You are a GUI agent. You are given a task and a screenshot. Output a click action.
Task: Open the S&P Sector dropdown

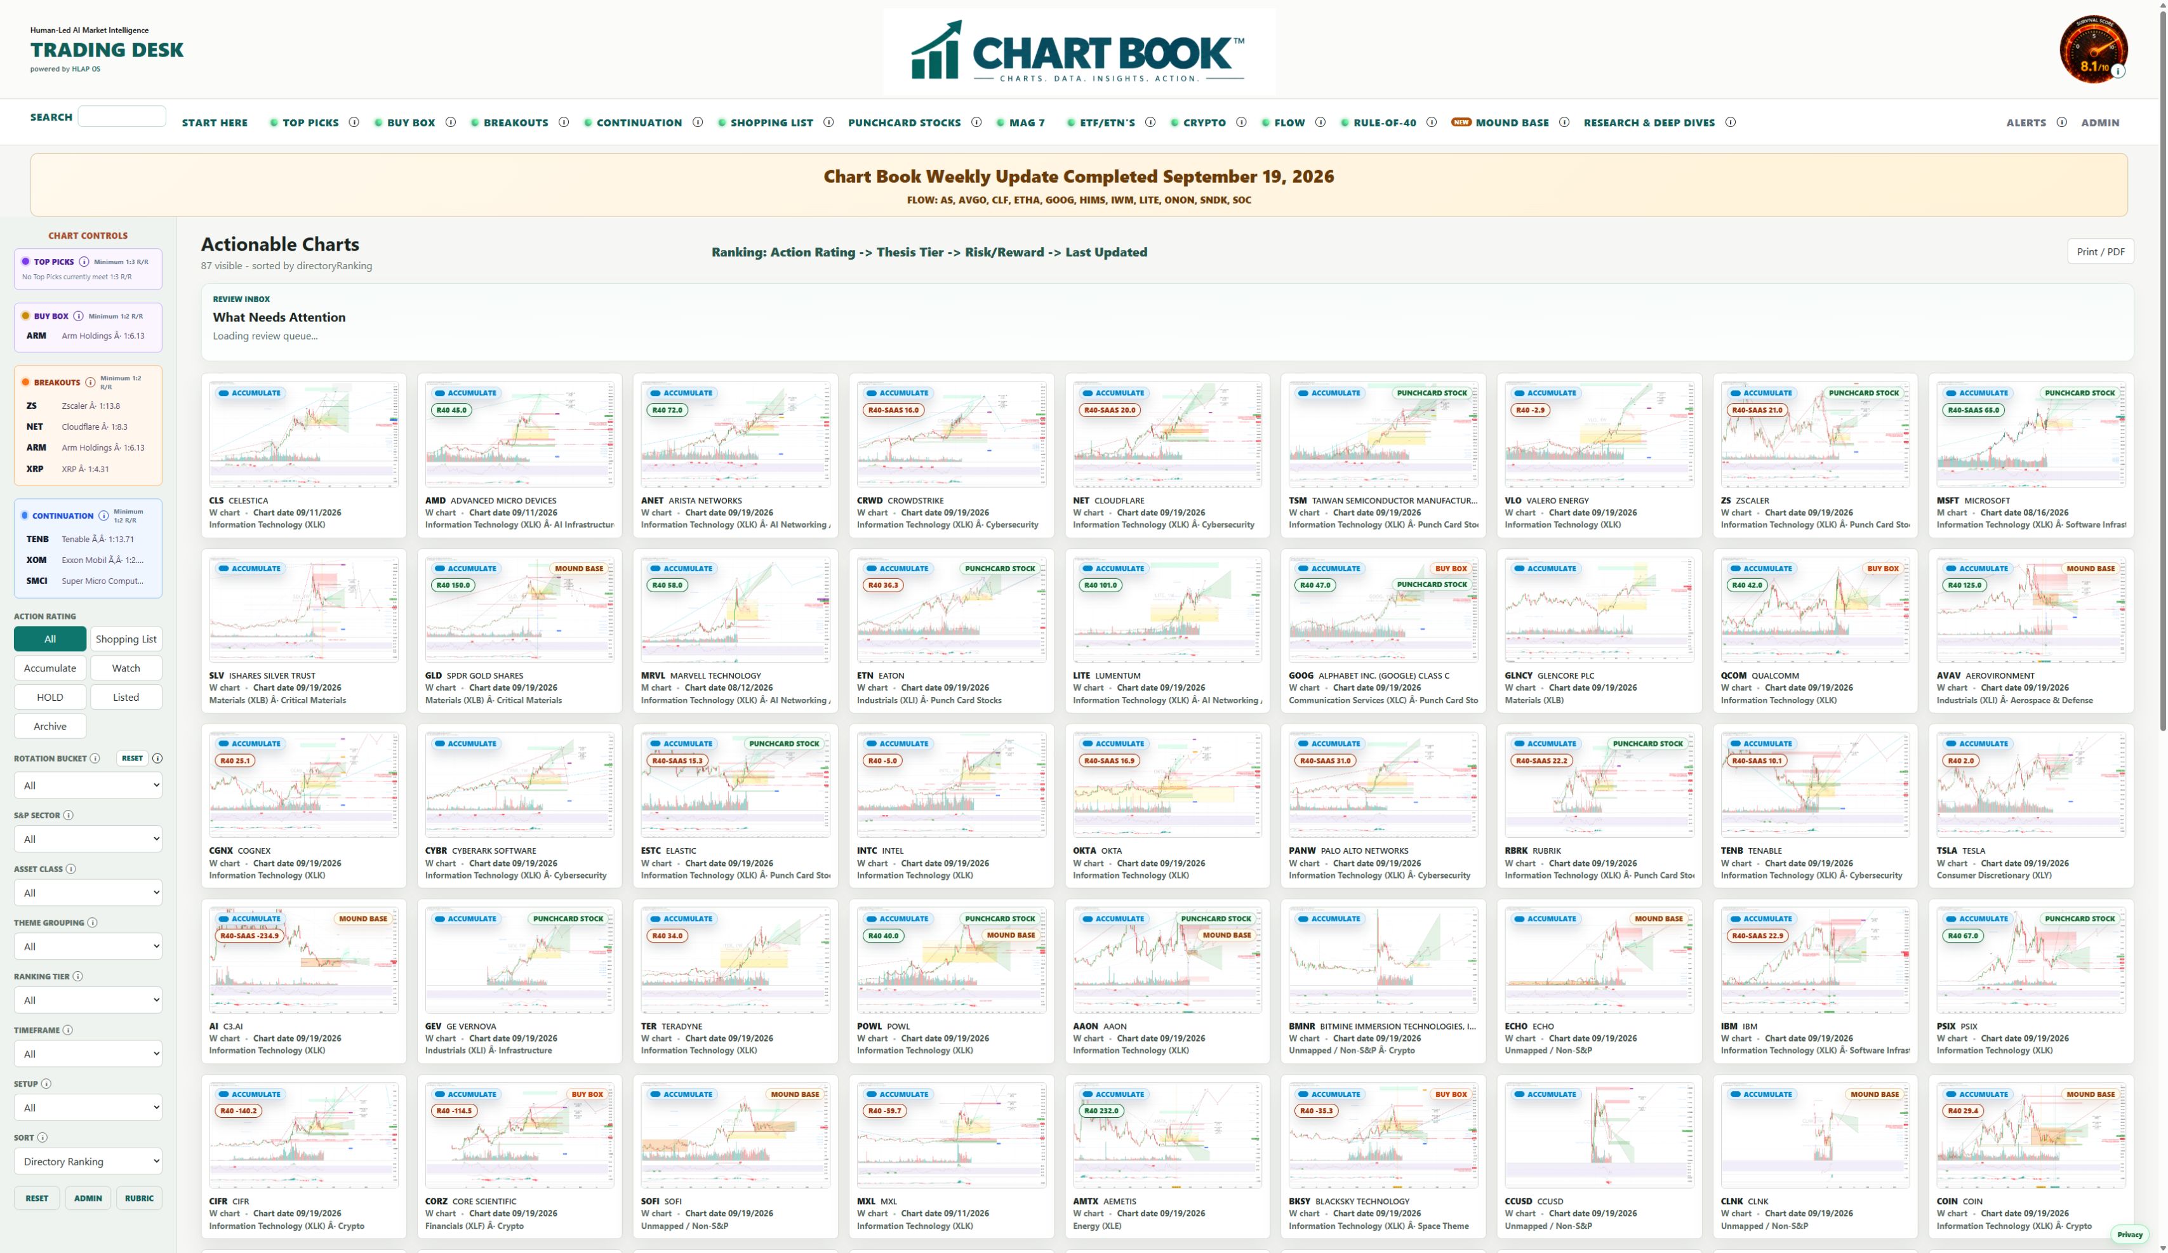(x=88, y=839)
